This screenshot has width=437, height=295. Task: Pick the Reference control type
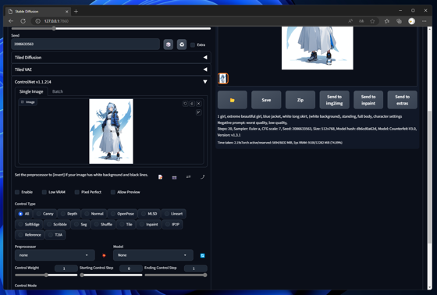point(30,235)
